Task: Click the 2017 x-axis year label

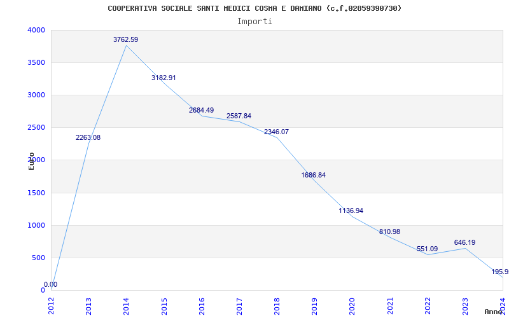Action: point(239,306)
